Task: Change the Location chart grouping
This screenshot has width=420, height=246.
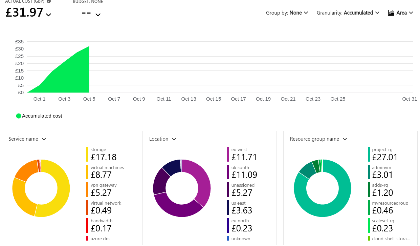Action: [162, 139]
